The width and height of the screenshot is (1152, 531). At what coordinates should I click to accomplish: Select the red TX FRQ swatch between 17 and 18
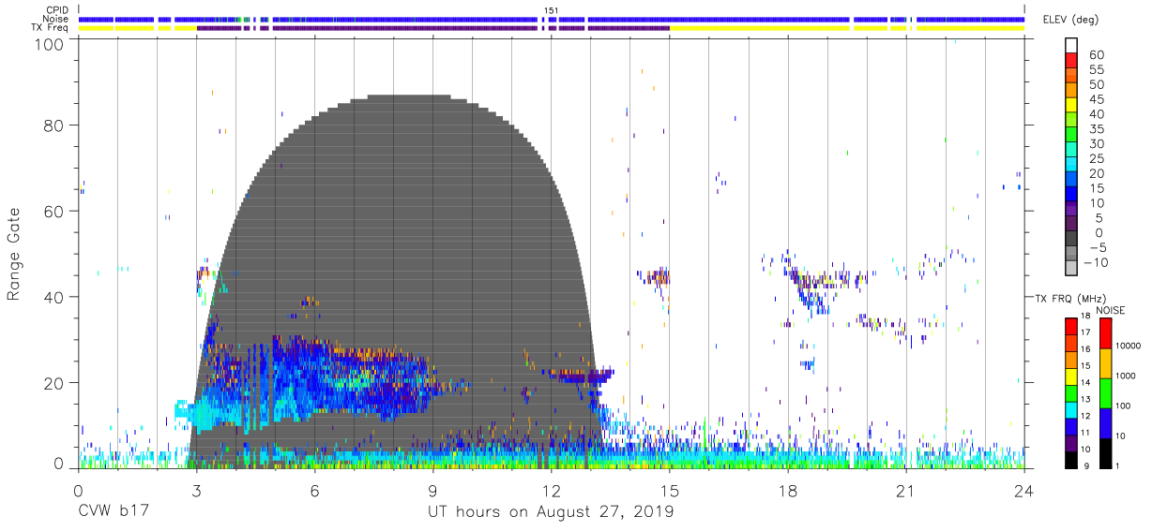pyautogui.click(x=1071, y=326)
